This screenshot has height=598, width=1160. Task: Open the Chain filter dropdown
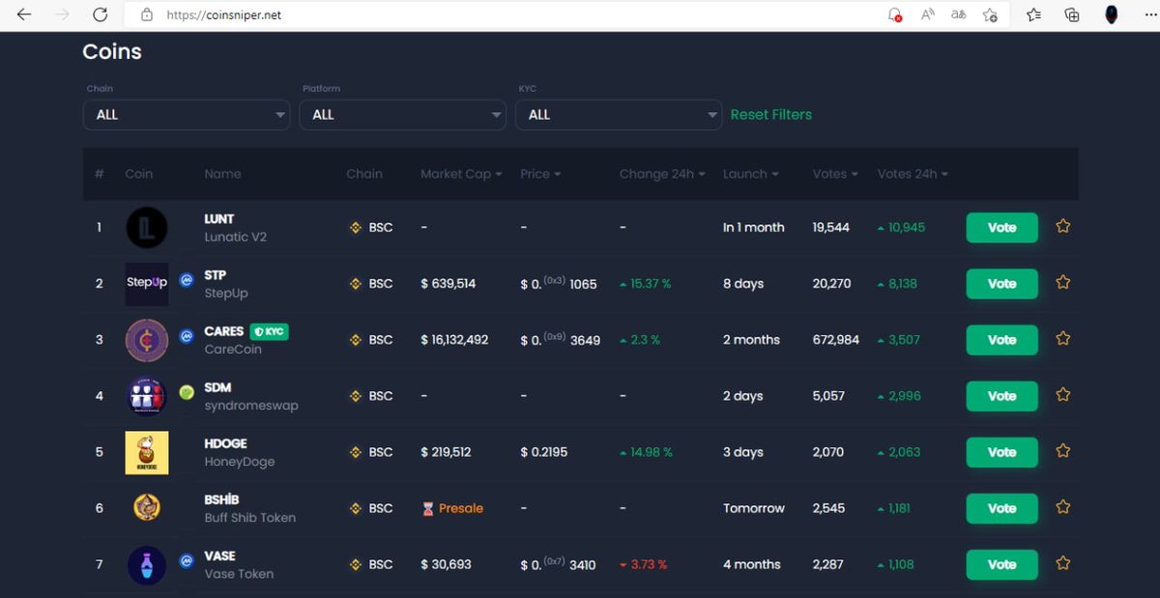point(187,115)
